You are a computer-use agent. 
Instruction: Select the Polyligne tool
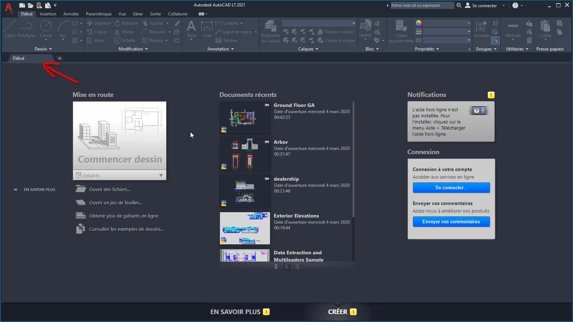pos(26,29)
